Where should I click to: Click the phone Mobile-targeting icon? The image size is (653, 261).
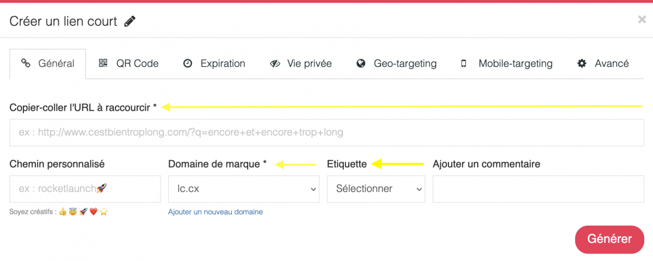pyautogui.click(x=464, y=63)
